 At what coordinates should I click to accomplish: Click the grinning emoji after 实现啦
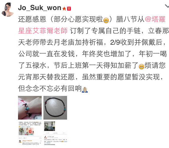click(106, 20)
